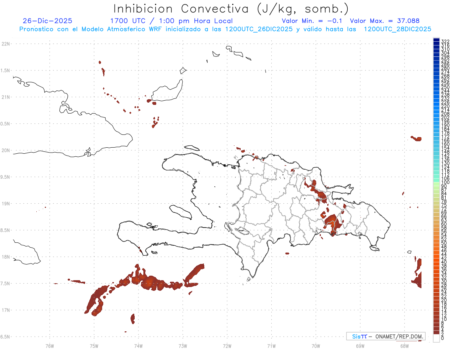Click the 73W longitude label
454x351 pixels.
tap(183, 346)
